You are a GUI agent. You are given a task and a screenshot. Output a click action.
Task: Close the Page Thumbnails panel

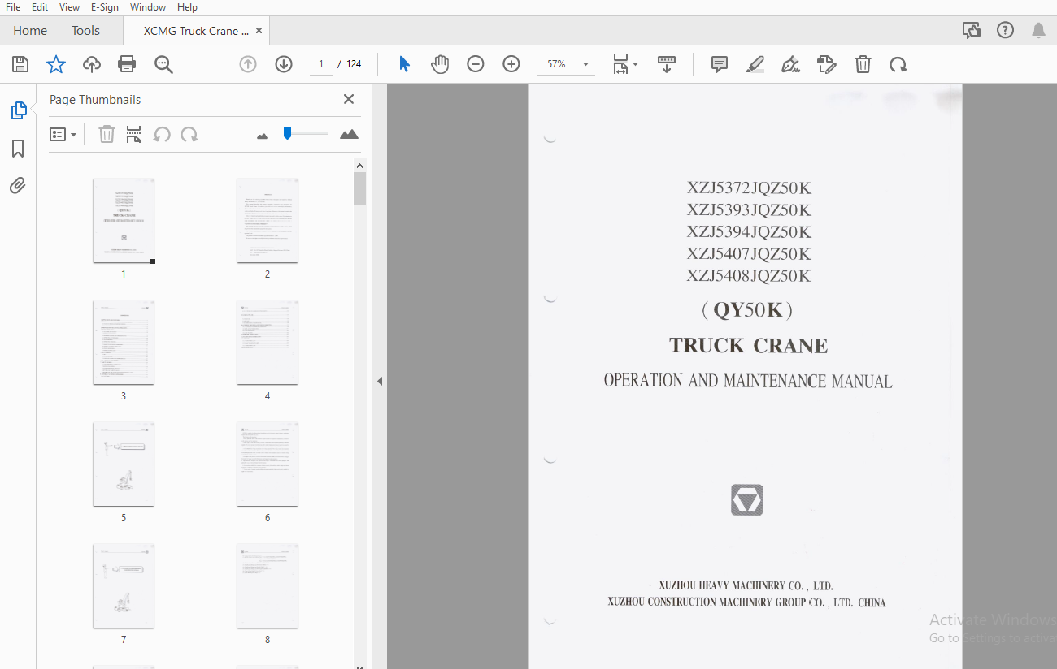pos(349,99)
